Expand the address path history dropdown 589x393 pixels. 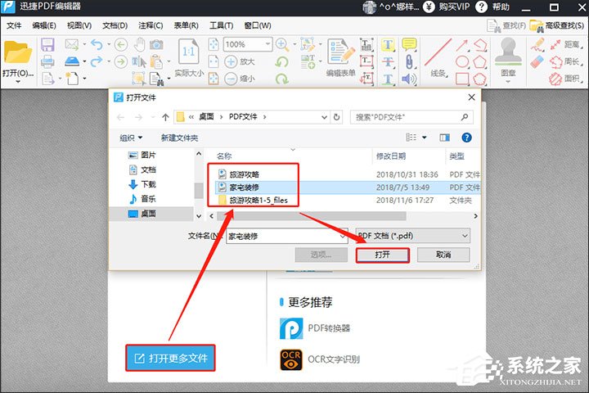324,117
